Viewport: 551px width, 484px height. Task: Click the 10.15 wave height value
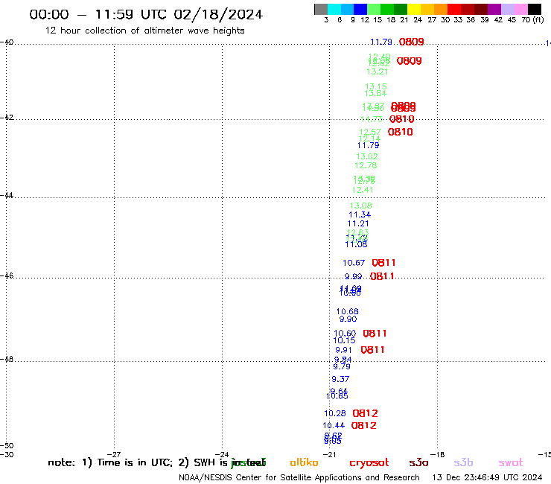pos(344,340)
